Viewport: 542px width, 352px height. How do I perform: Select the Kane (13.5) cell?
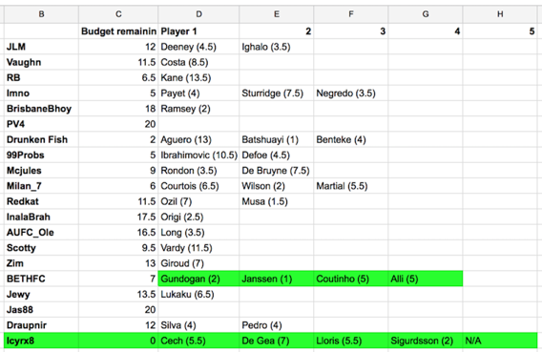click(x=198, y=77)
